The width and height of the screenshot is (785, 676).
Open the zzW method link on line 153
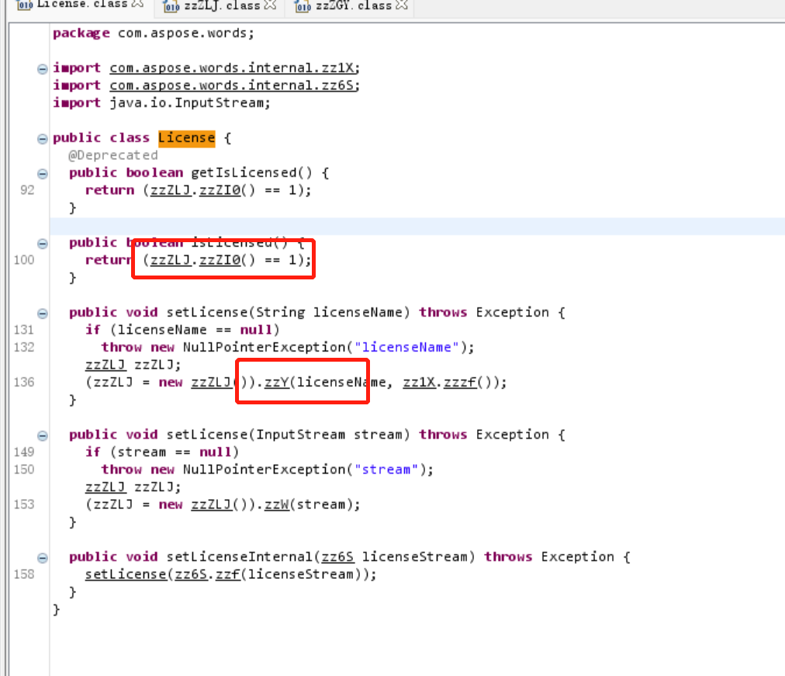276,504
